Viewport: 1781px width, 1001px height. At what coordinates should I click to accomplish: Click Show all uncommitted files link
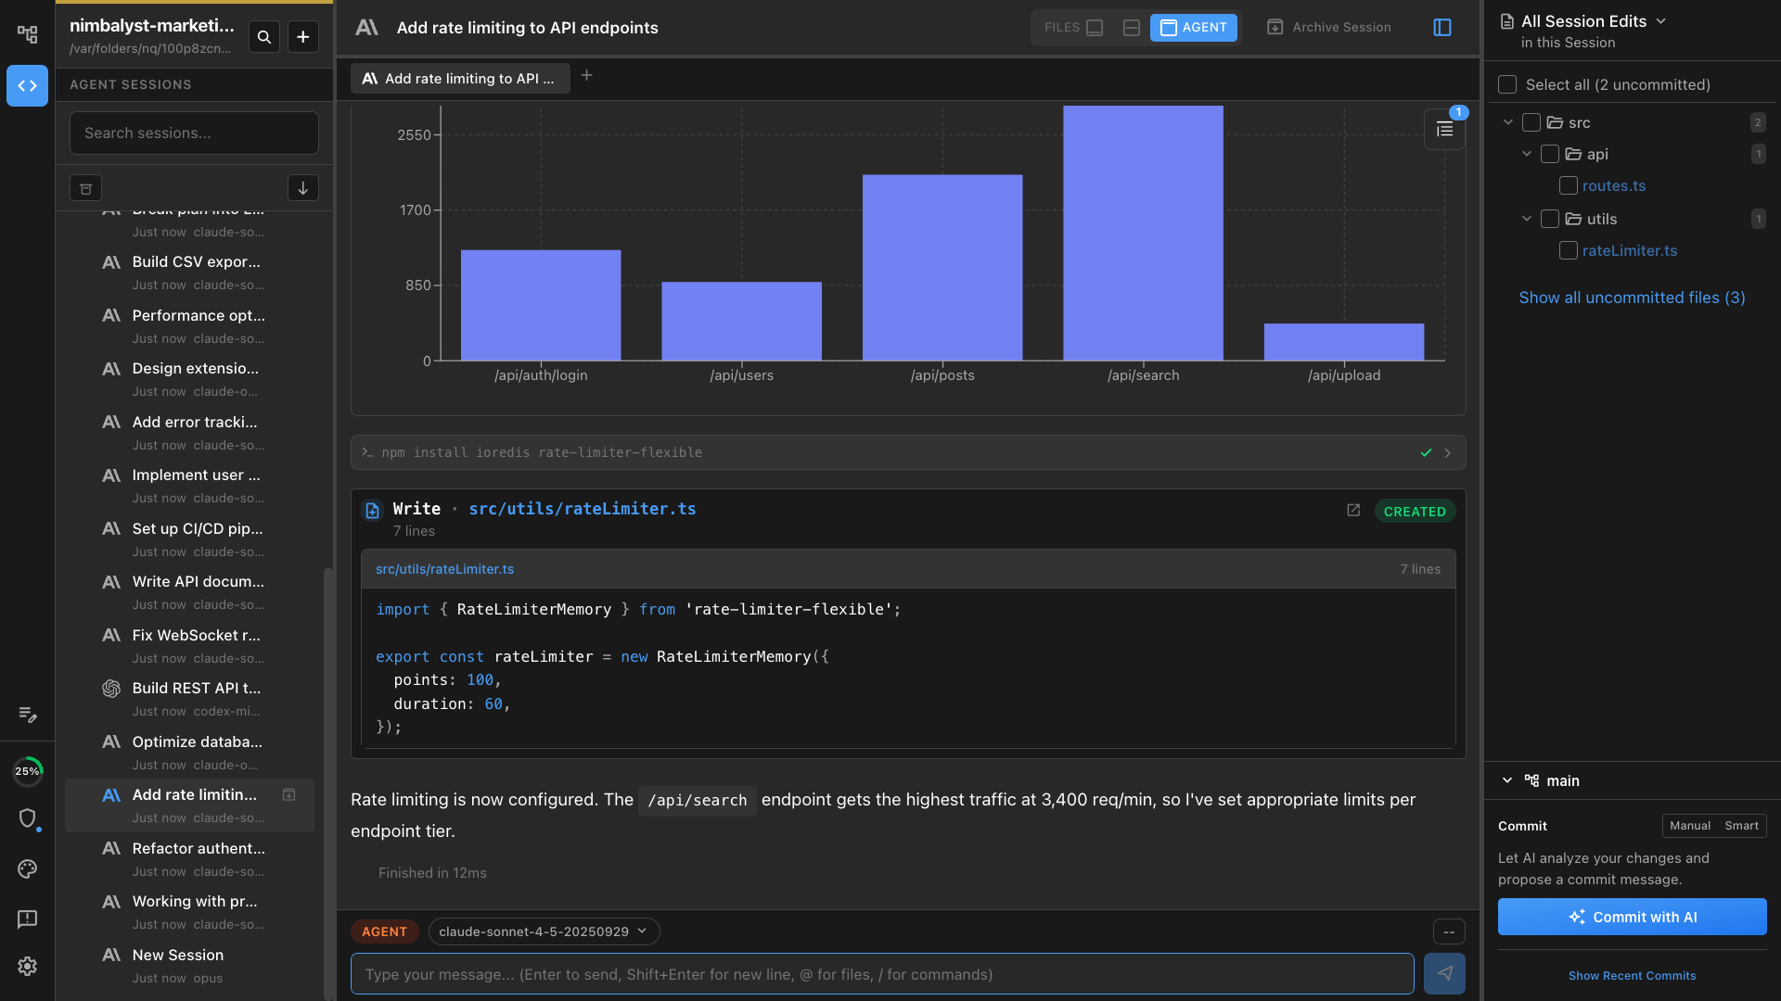tap(1632, 298)
